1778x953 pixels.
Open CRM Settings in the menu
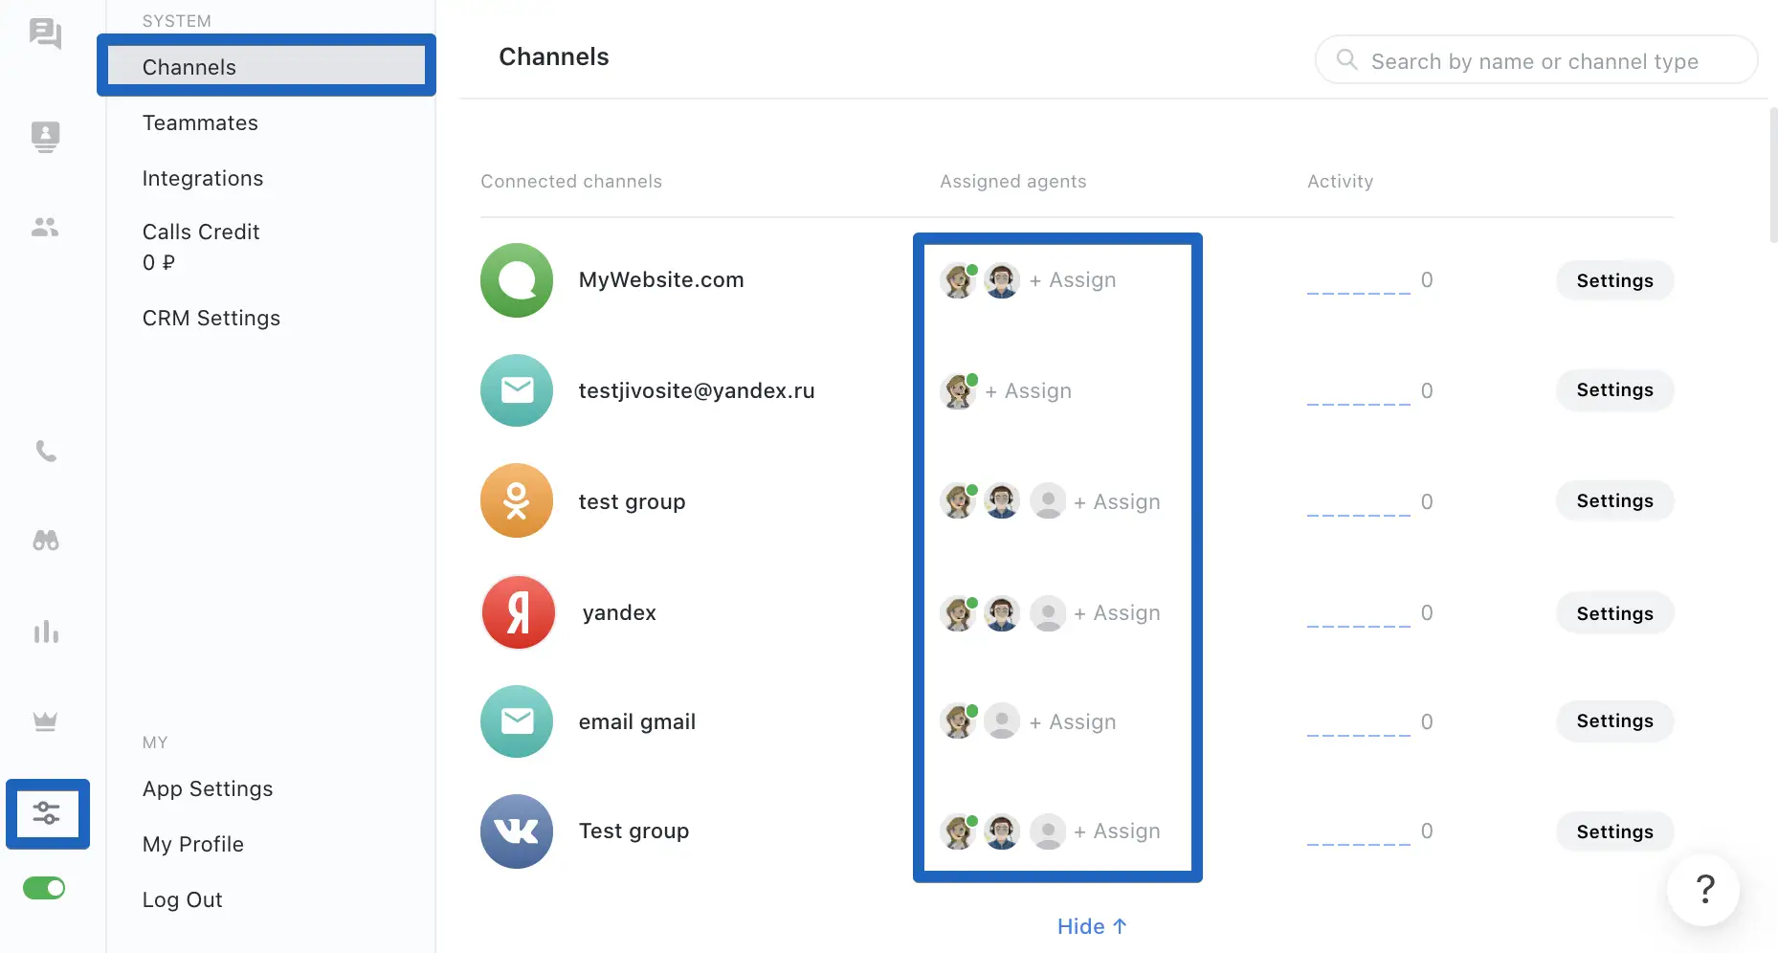click(211, 318)
